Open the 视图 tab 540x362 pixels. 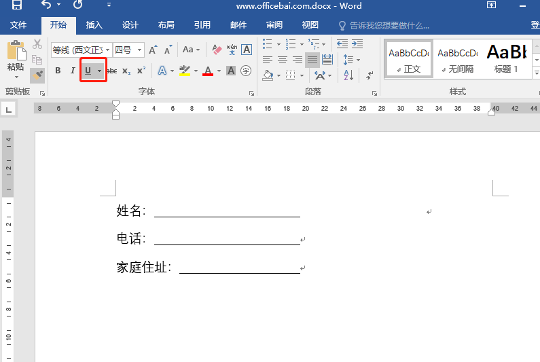pos(310,25)
